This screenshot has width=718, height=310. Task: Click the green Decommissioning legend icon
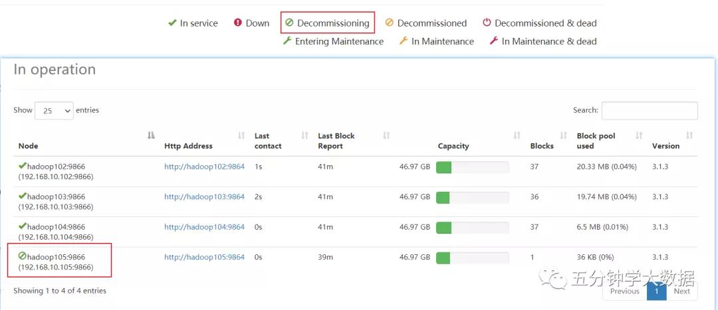click(x=289, y=23)
